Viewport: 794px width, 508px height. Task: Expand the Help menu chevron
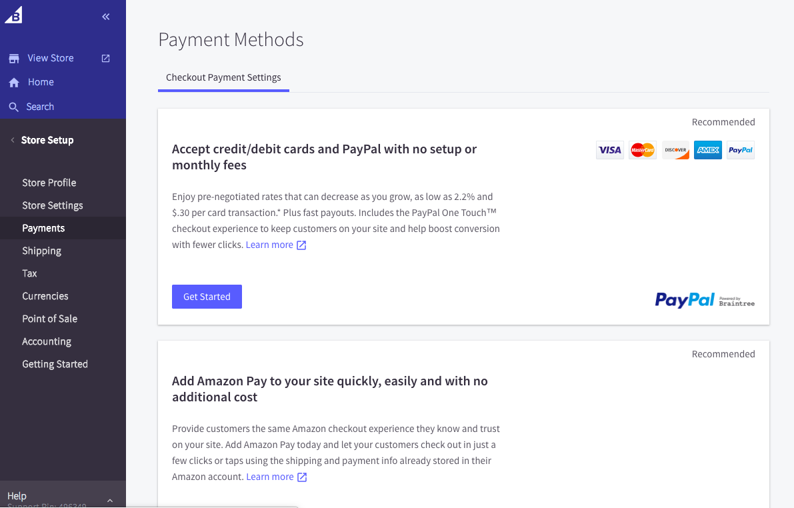(x=110, y=500)
